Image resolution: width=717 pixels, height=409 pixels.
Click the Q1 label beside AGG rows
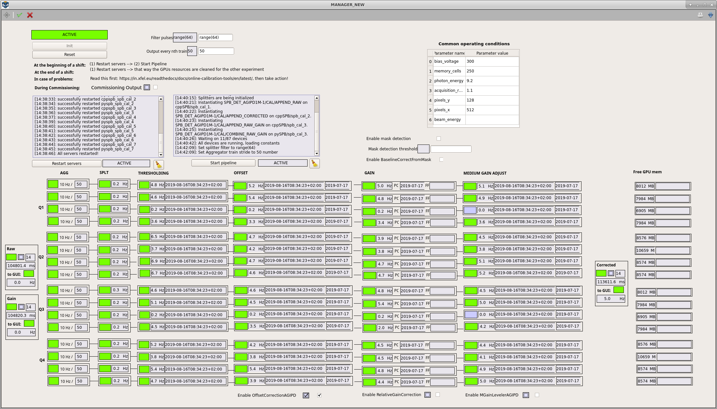(x=41, y=208)
